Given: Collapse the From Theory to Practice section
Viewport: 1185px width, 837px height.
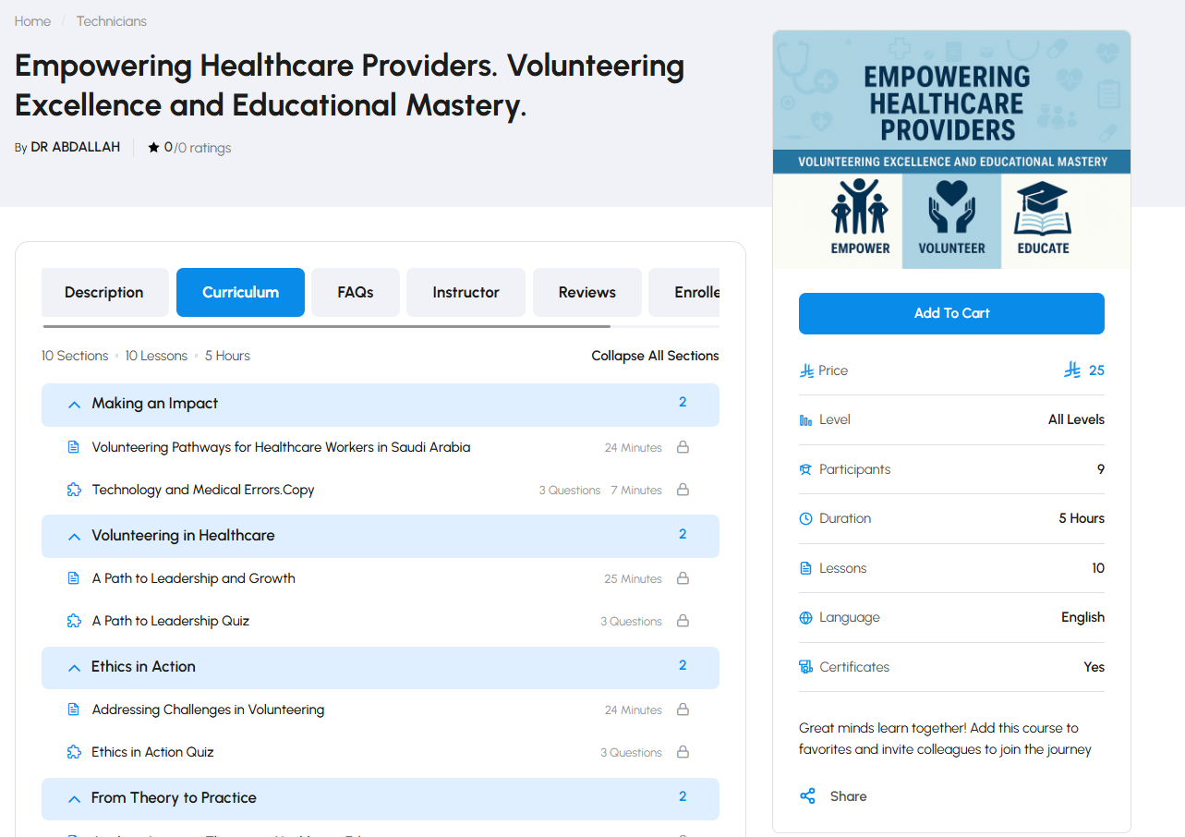Looking at the screenshot, I should pyautogui.click(x=74, y=798).
